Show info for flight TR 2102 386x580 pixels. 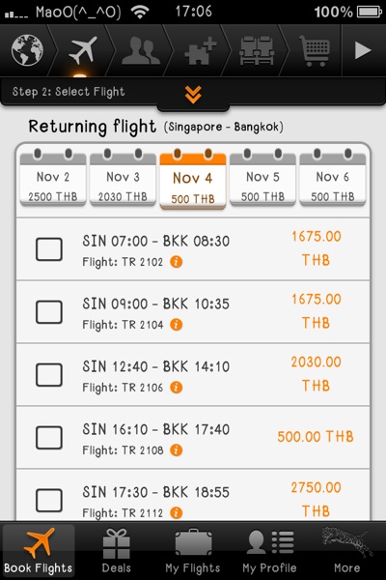coord(177,262)
